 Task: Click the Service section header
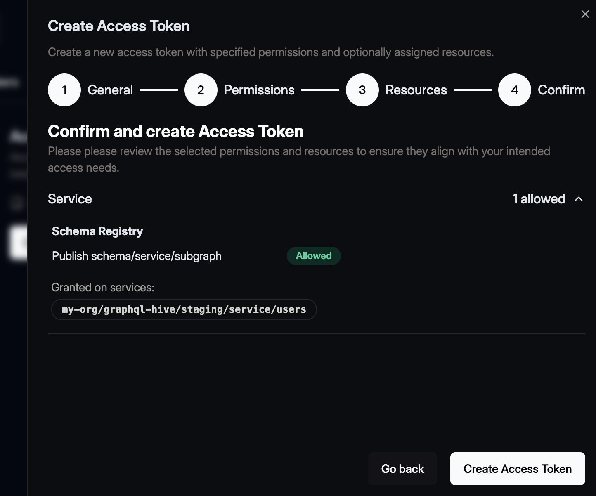[70, 199]
